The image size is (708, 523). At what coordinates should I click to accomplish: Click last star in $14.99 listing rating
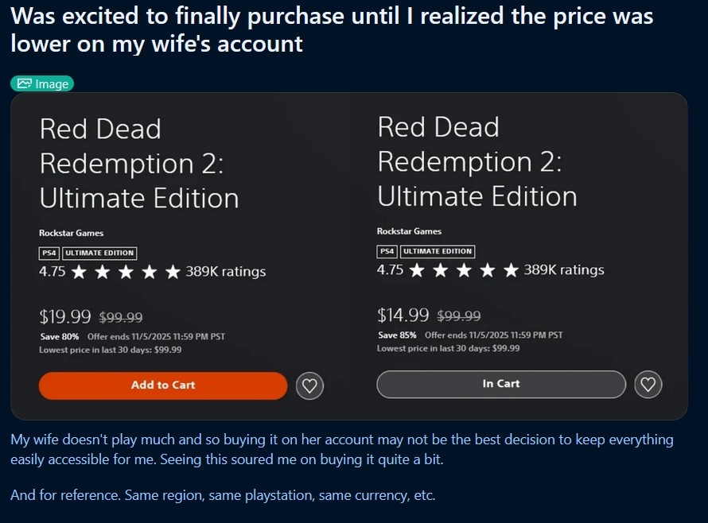[511, 270]
